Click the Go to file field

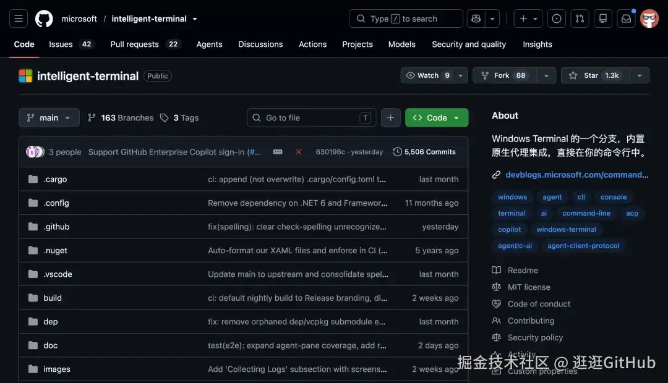(311, 118)
